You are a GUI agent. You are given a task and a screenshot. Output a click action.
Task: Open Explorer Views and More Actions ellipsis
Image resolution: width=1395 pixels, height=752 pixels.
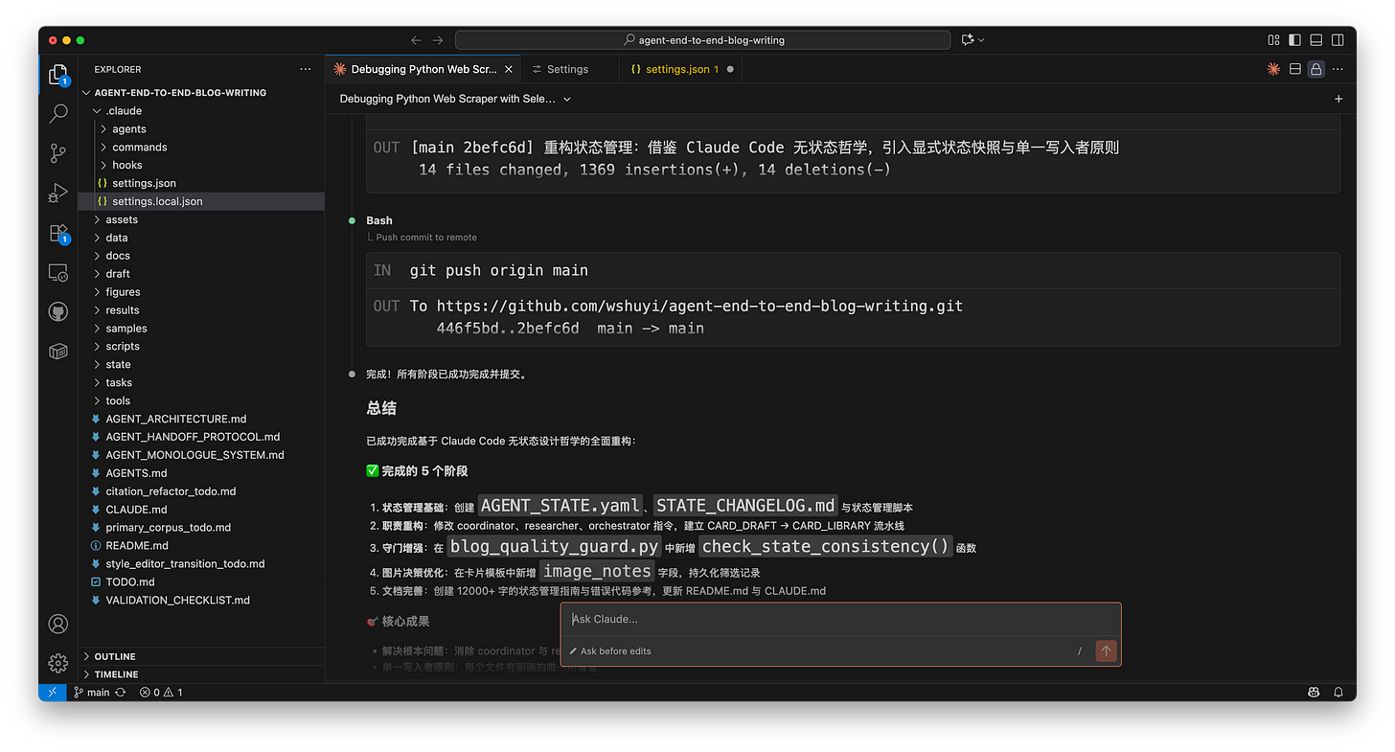(x=306, y=69)
